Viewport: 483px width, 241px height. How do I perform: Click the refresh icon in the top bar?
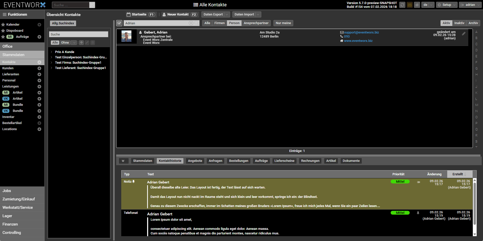(x=402, y=5)
